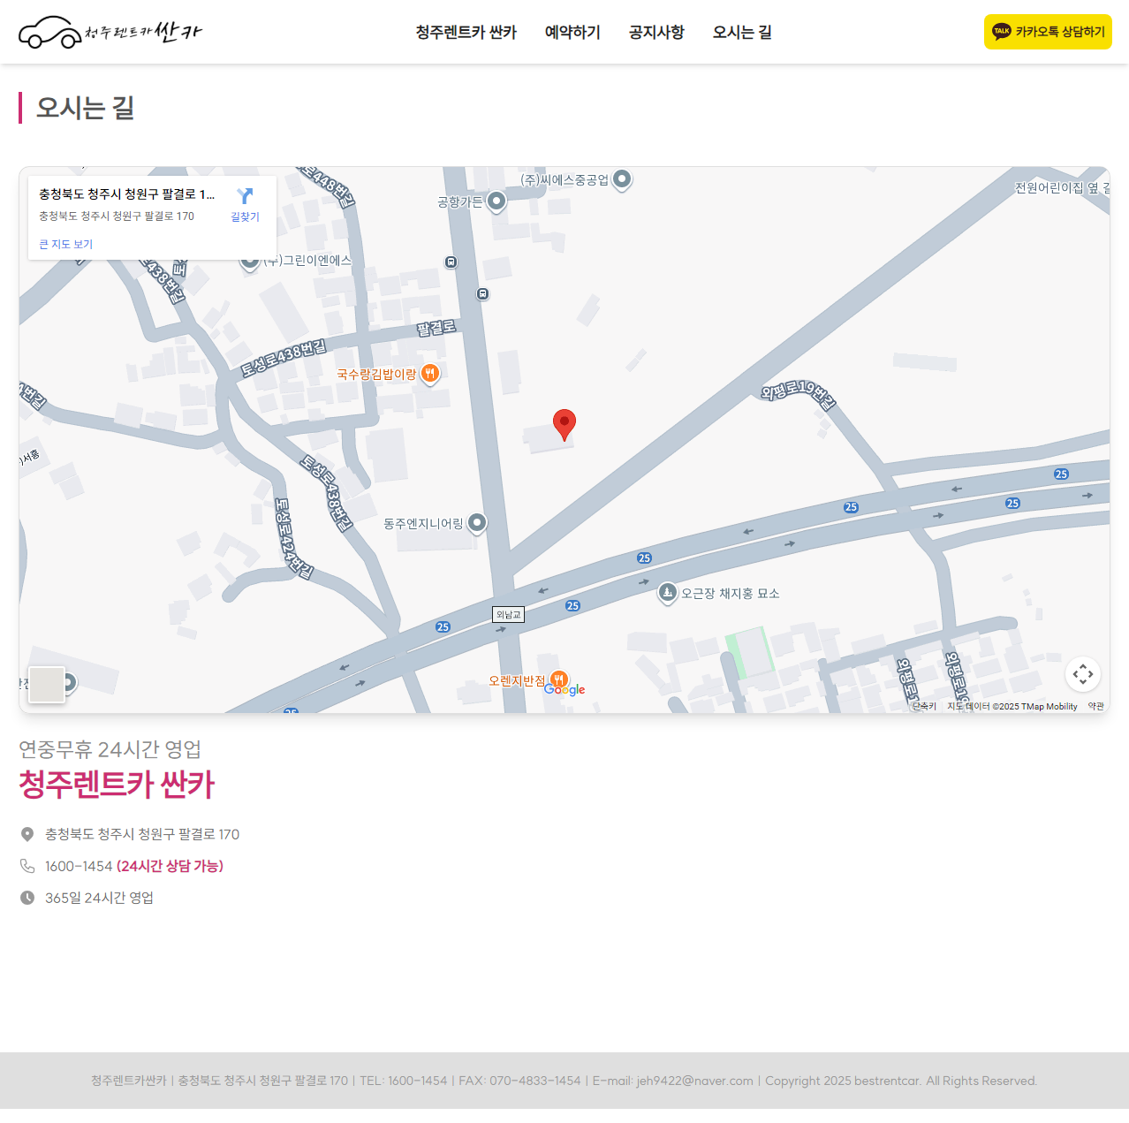Click the 공항가든 place marker icon

pyautogui.click(x=496, y=201)
